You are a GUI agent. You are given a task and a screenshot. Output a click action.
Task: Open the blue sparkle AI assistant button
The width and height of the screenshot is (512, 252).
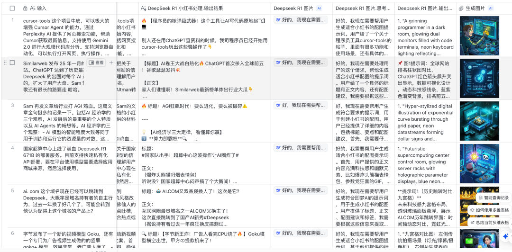pyautogui.click(x=505, y=236)
